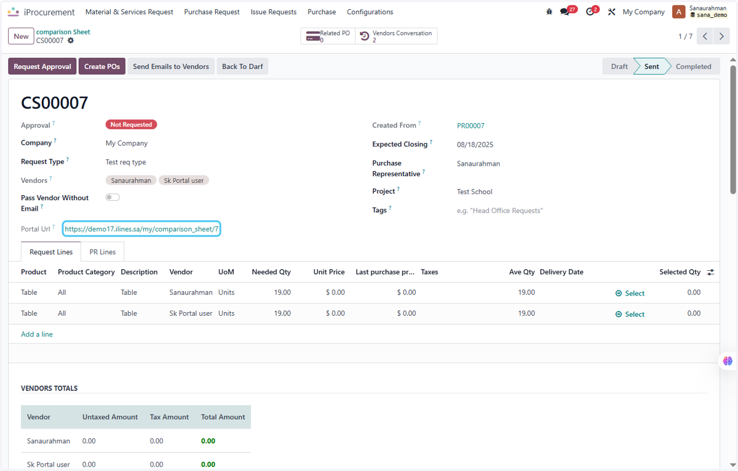Click the Sanaurahman vendor tag

coord(131,180)
